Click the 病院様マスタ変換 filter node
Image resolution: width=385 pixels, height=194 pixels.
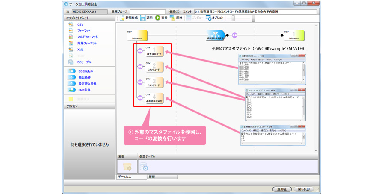(x=216, y=35)
